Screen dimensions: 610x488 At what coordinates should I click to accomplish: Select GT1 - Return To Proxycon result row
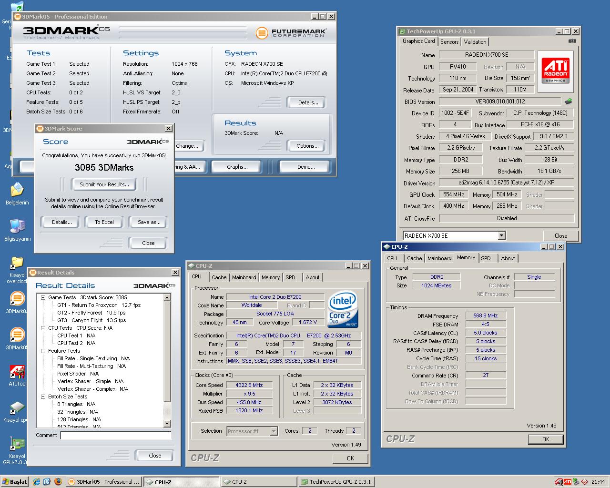(99, 305)
